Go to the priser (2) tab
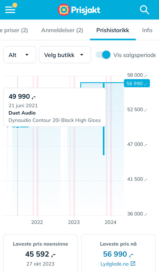 tap(14, 30)
